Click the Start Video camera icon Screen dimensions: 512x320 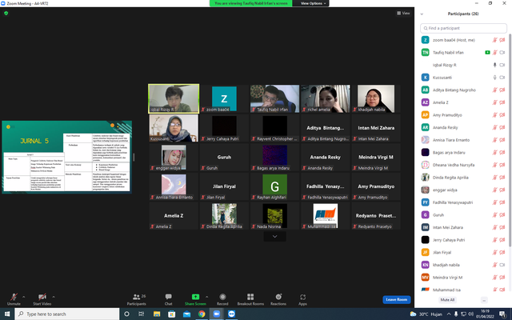(x=42, y=297)
